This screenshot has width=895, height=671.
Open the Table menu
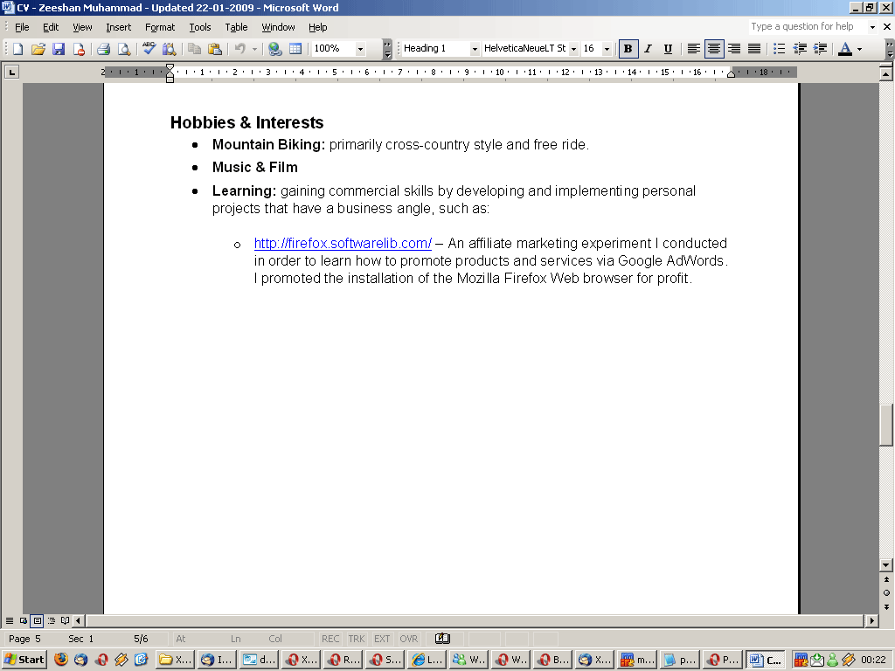[236, 27]
